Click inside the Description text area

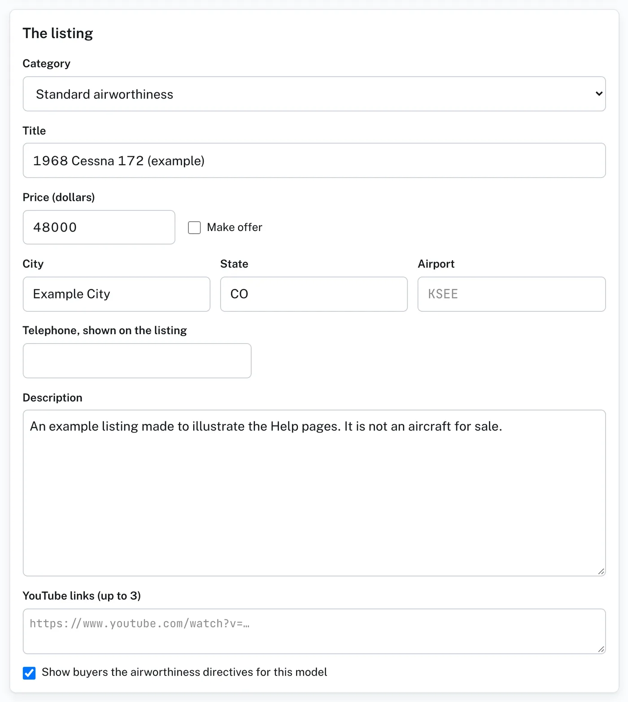[314, 493]
